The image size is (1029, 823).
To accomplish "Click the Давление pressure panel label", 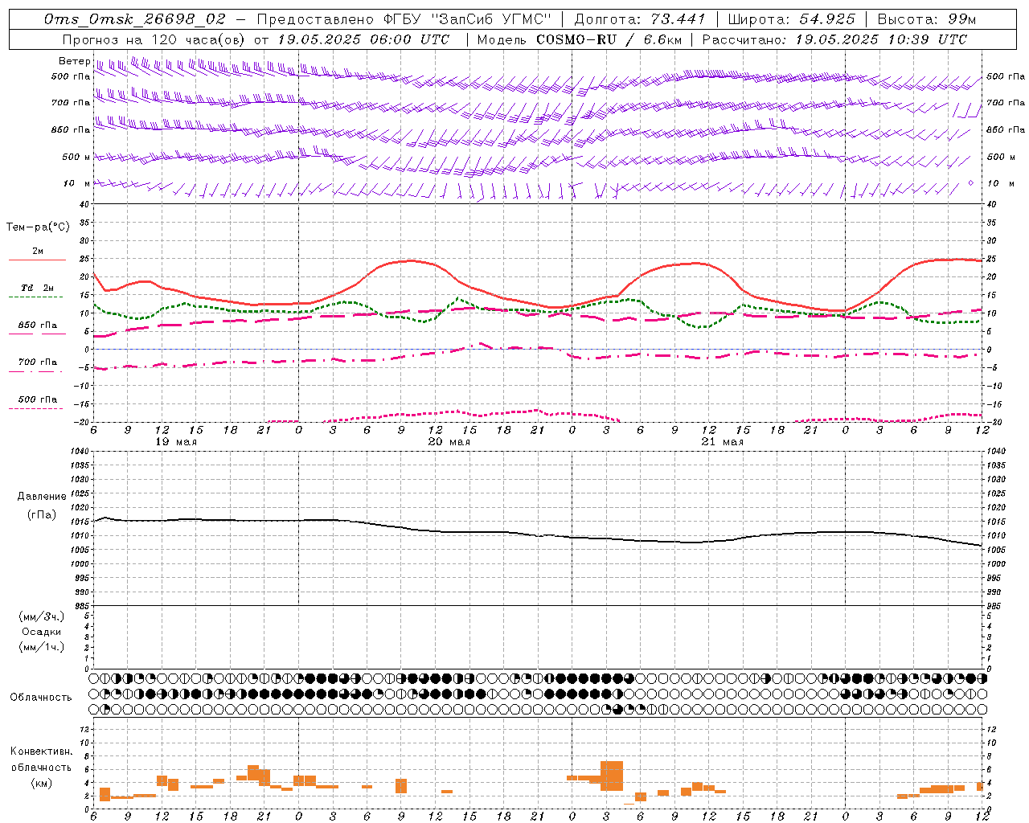I will coord(40,497).
